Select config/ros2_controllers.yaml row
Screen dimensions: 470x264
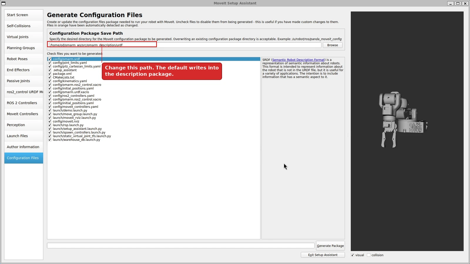tap(154, 96)
